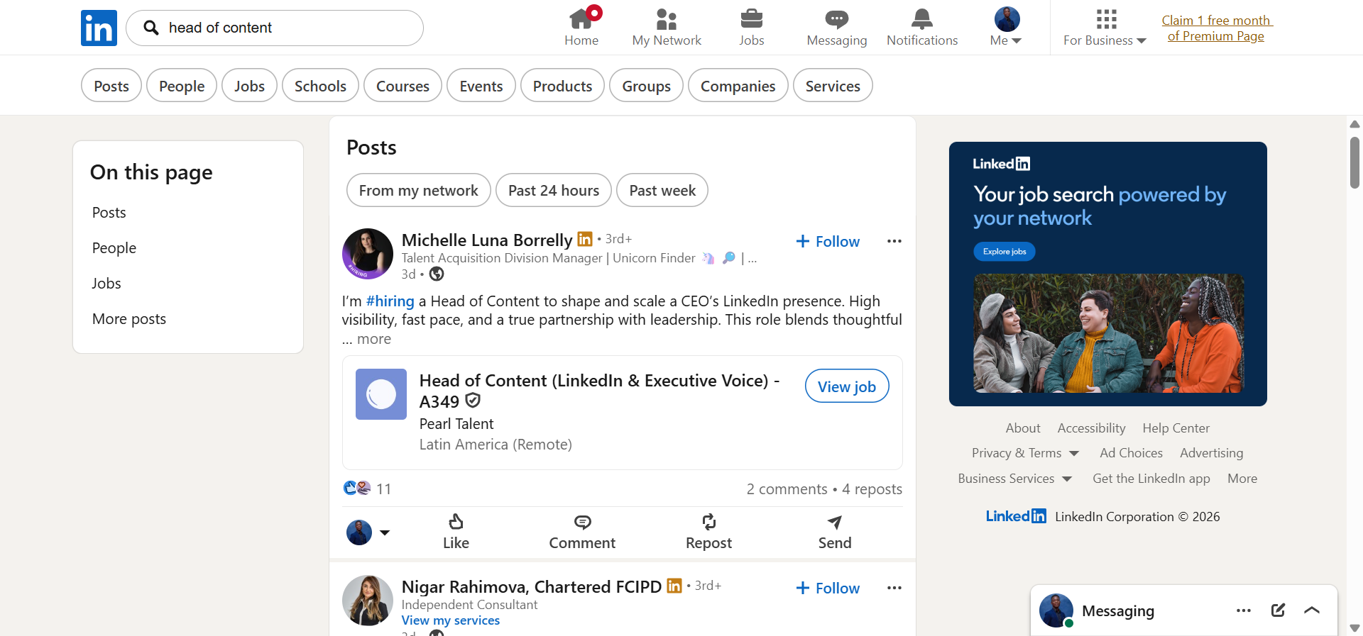Click the 'head of content' search field
Image resolution: width=1363 pixels, height=636 pixels.
275,28
